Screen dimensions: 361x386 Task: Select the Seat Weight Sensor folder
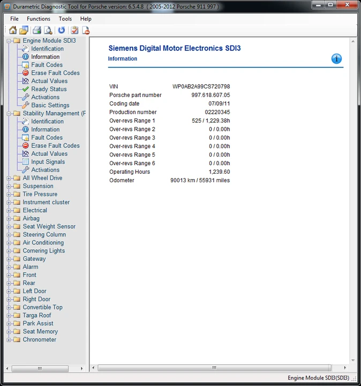pyautogui.click(x=49, y=226)
